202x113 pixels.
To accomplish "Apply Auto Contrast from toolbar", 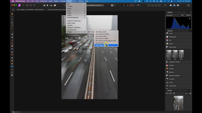I will tap(48, 5).
